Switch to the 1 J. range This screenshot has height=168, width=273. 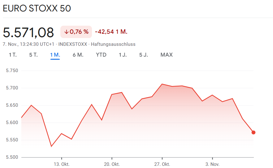123,55
